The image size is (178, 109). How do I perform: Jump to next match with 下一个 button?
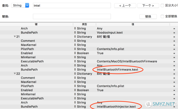[148, 5]
